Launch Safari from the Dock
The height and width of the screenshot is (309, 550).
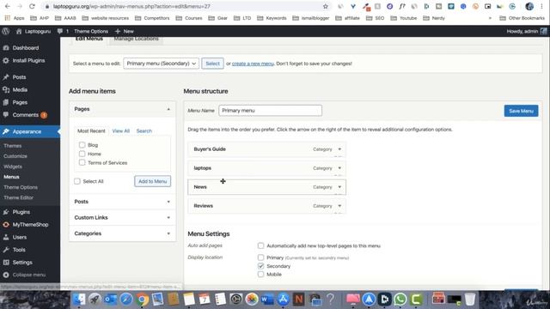click(126, 300)
